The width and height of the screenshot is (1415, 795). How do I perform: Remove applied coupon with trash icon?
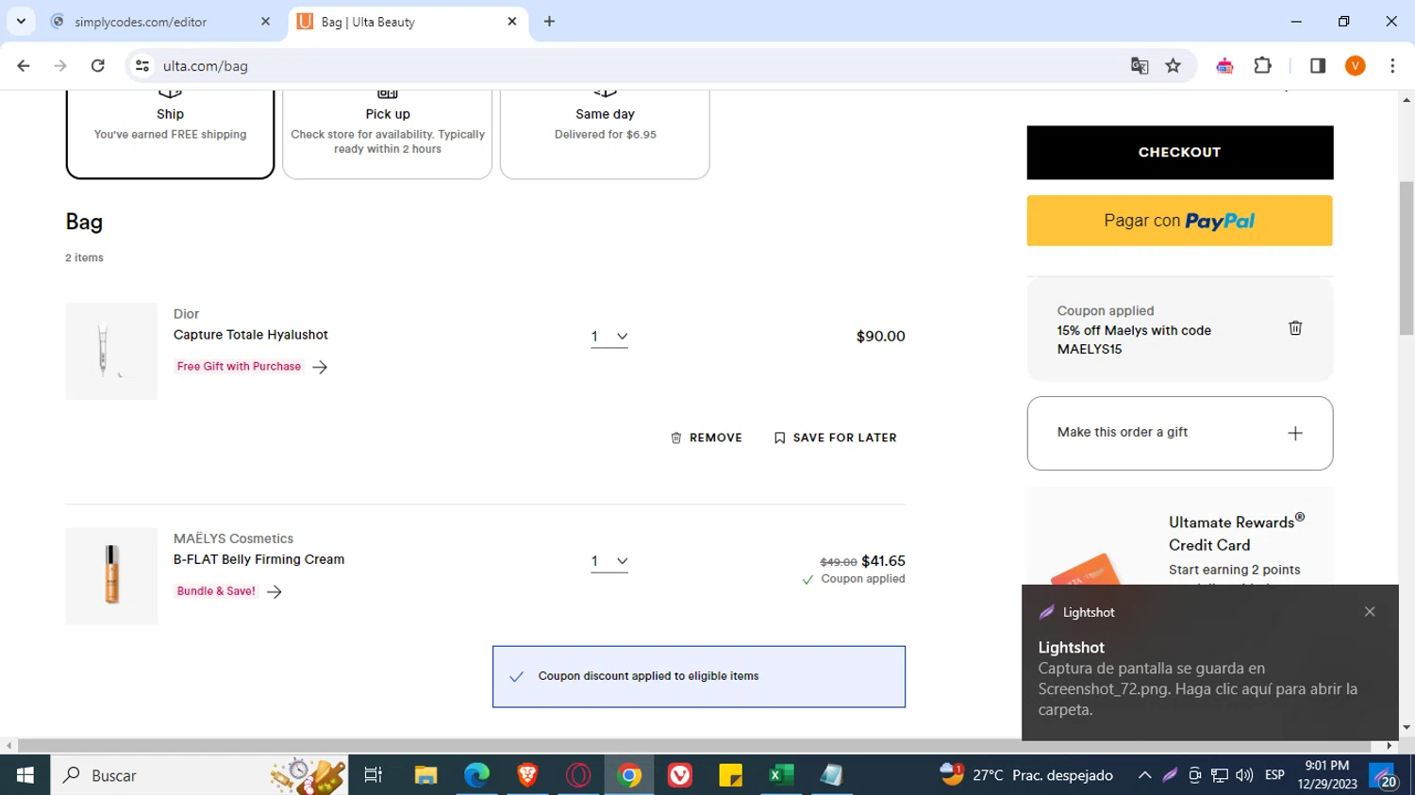tap(1295, 328)
